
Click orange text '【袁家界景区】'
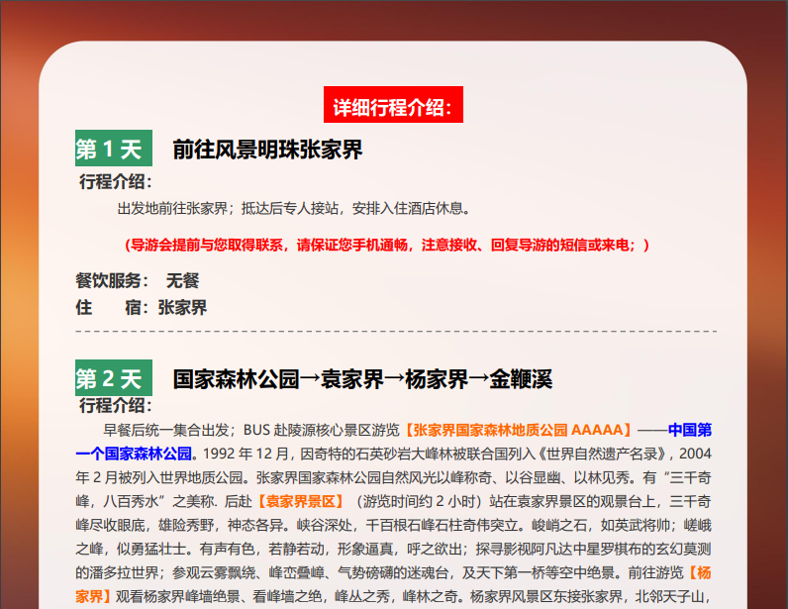pyautogui.click(x=301, y=501)
